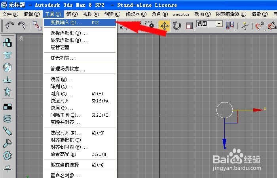
Task: Click the reactor plane icon
Action: coord(8,107)
